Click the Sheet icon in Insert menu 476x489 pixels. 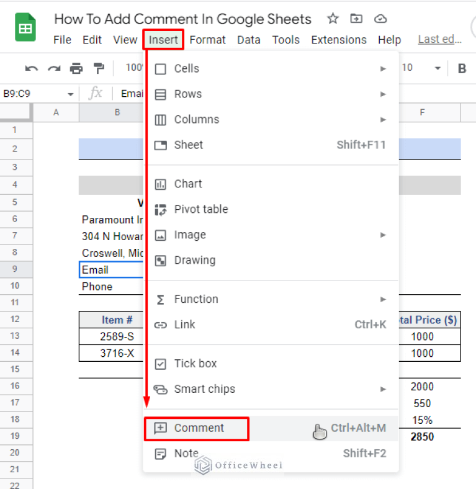[x=161, y=145]
